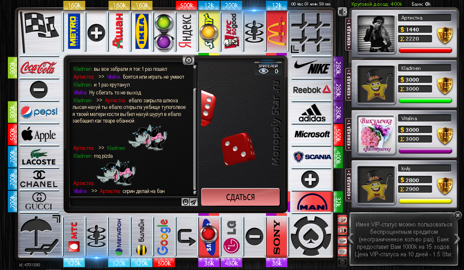Select the Microsoft board cell
This screenshot has height=270, width=464.
coord(312,135)
